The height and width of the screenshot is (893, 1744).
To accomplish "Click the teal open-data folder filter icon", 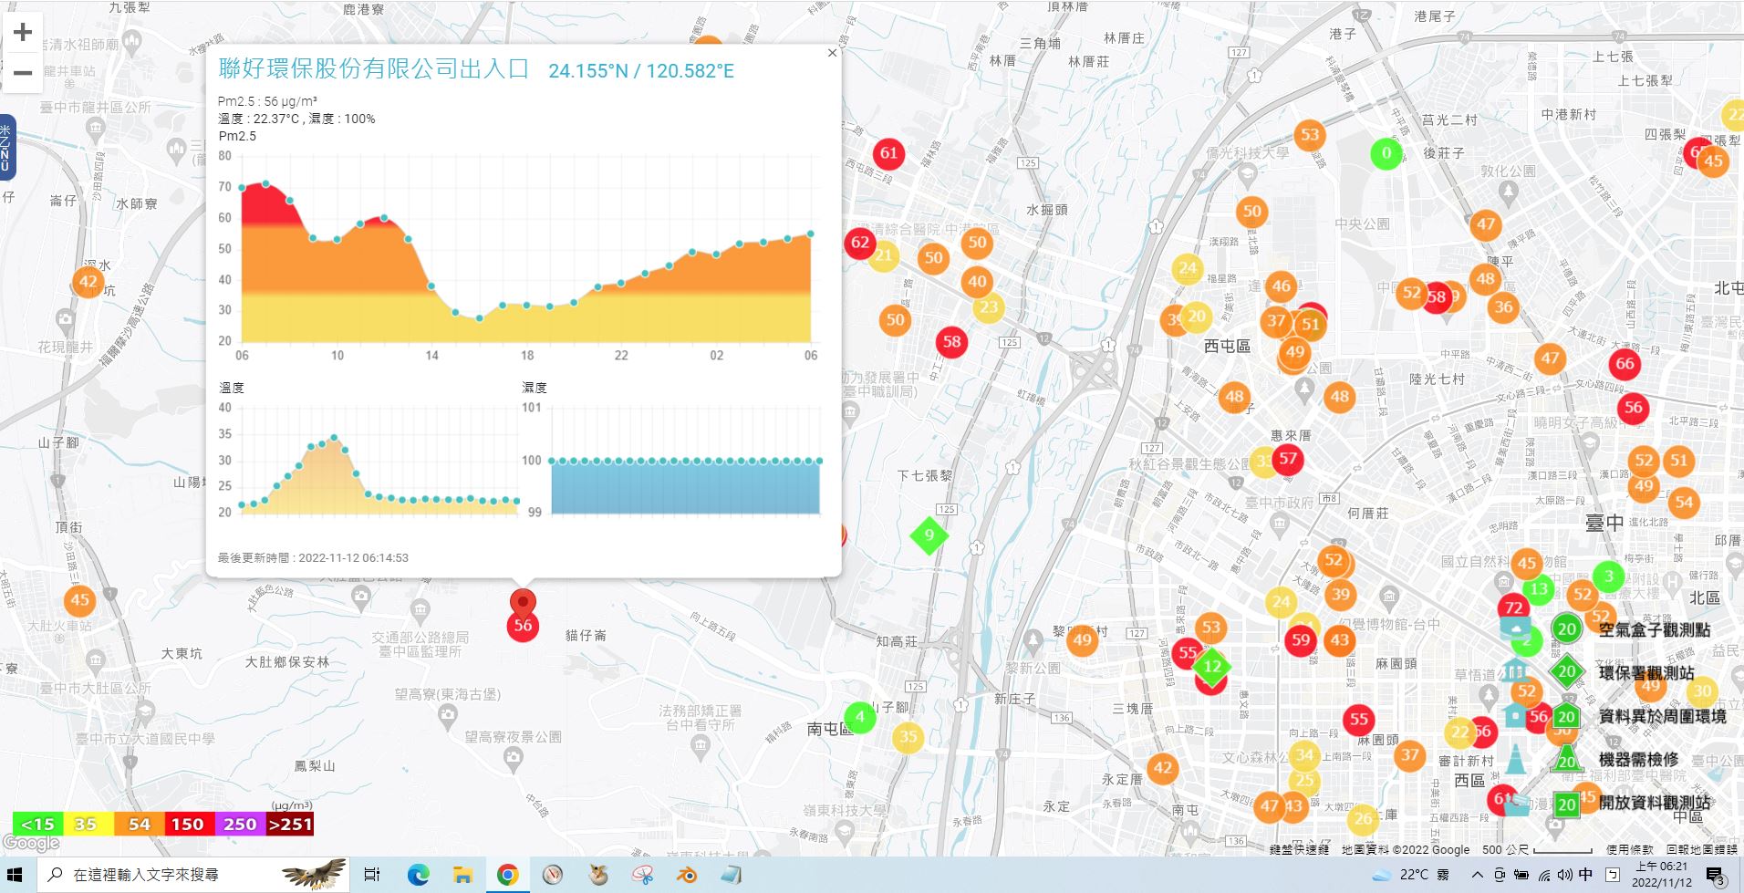I will coord(1516,804).
